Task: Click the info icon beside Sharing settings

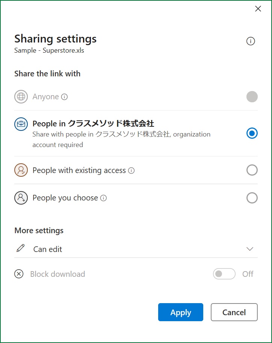Action: (250, 41)
